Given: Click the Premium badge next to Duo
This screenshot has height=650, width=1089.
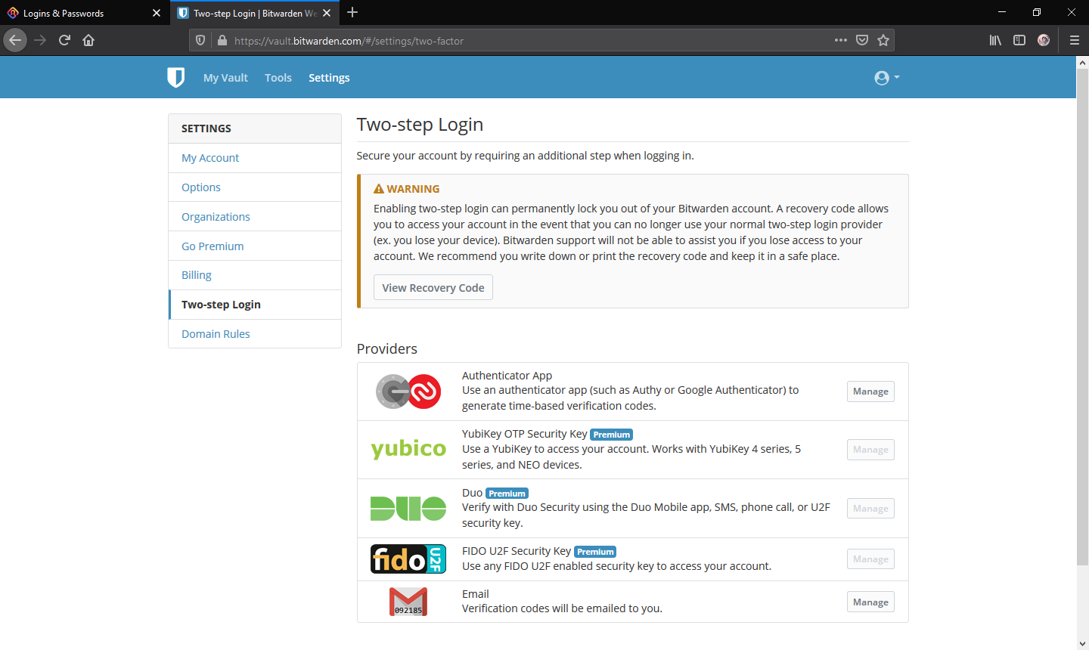Looking at the screenshot, I should 507,494.
